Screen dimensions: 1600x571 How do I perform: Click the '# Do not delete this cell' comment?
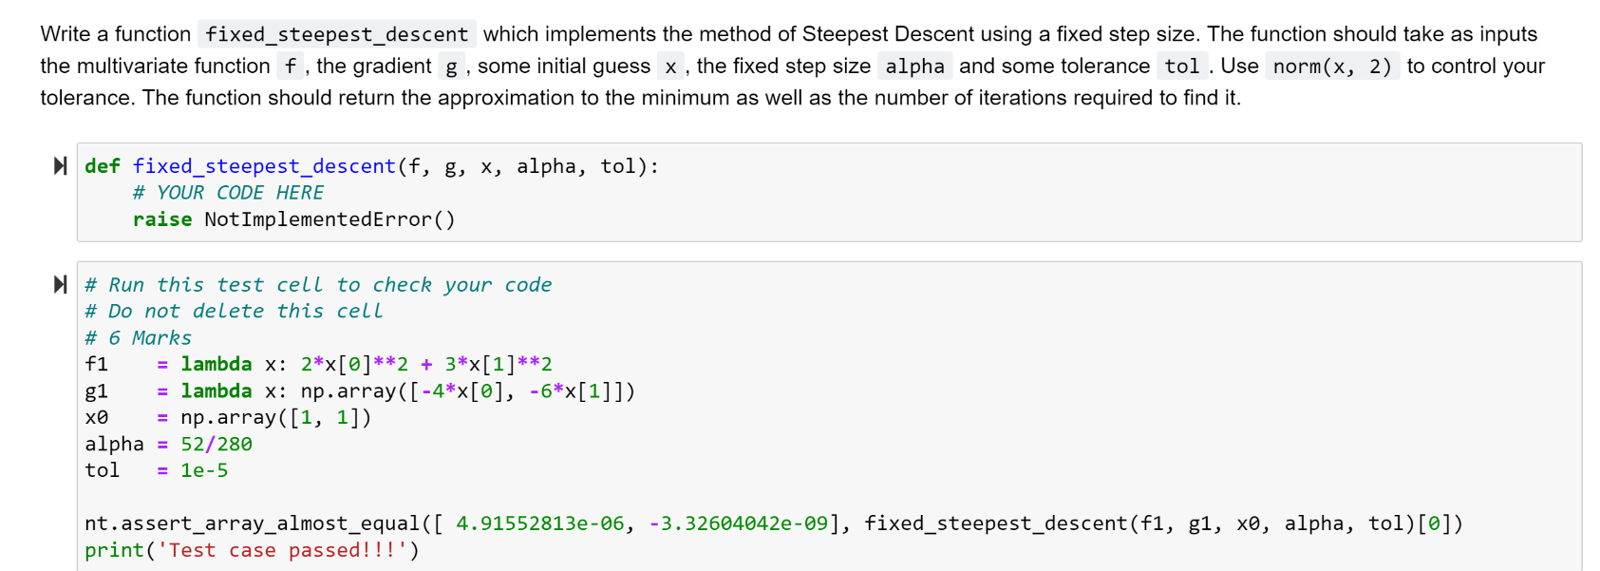234,312
